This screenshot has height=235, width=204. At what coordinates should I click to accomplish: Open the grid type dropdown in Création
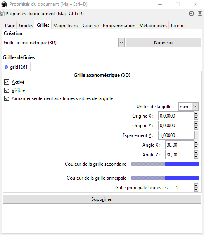click(x=121, y=43)
